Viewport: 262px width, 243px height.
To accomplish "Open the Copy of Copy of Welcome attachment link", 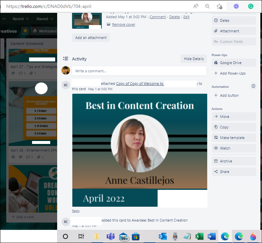I will tap(140, 84).
